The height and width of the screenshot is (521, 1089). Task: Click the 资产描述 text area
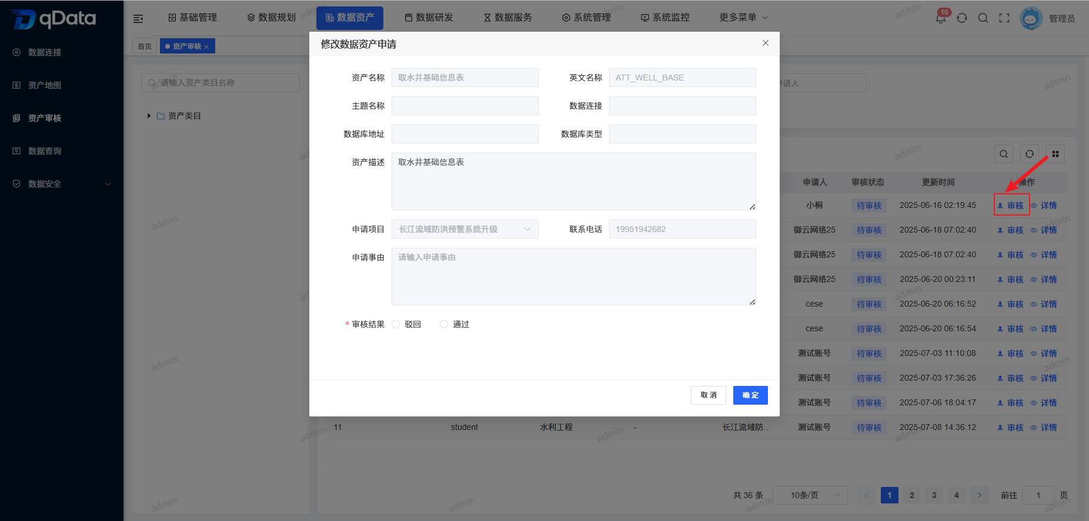tap(574, 181)
